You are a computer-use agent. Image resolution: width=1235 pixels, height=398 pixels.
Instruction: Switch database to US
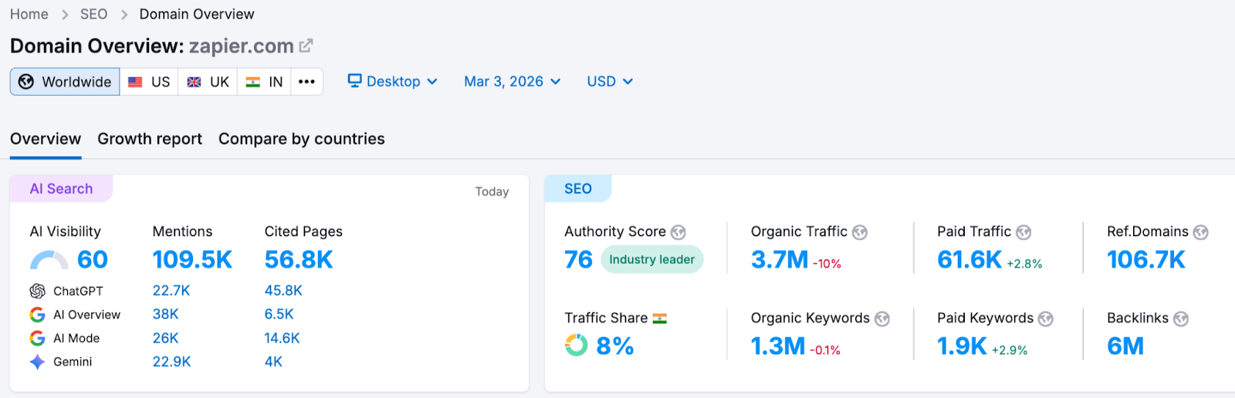pos(149,82)
